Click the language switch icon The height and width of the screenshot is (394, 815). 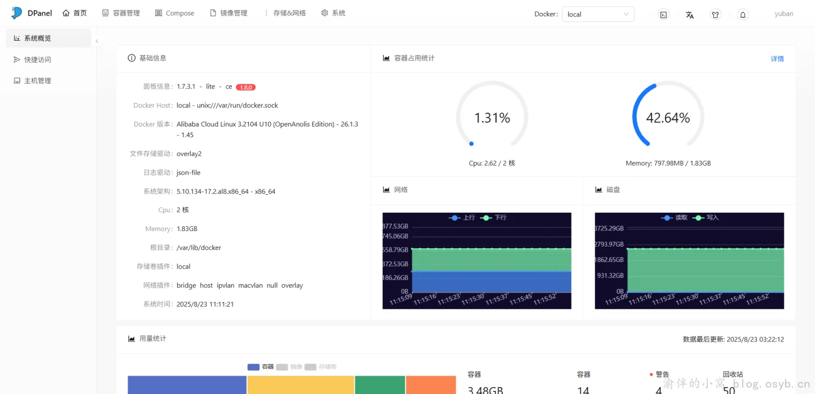[690, 14]
